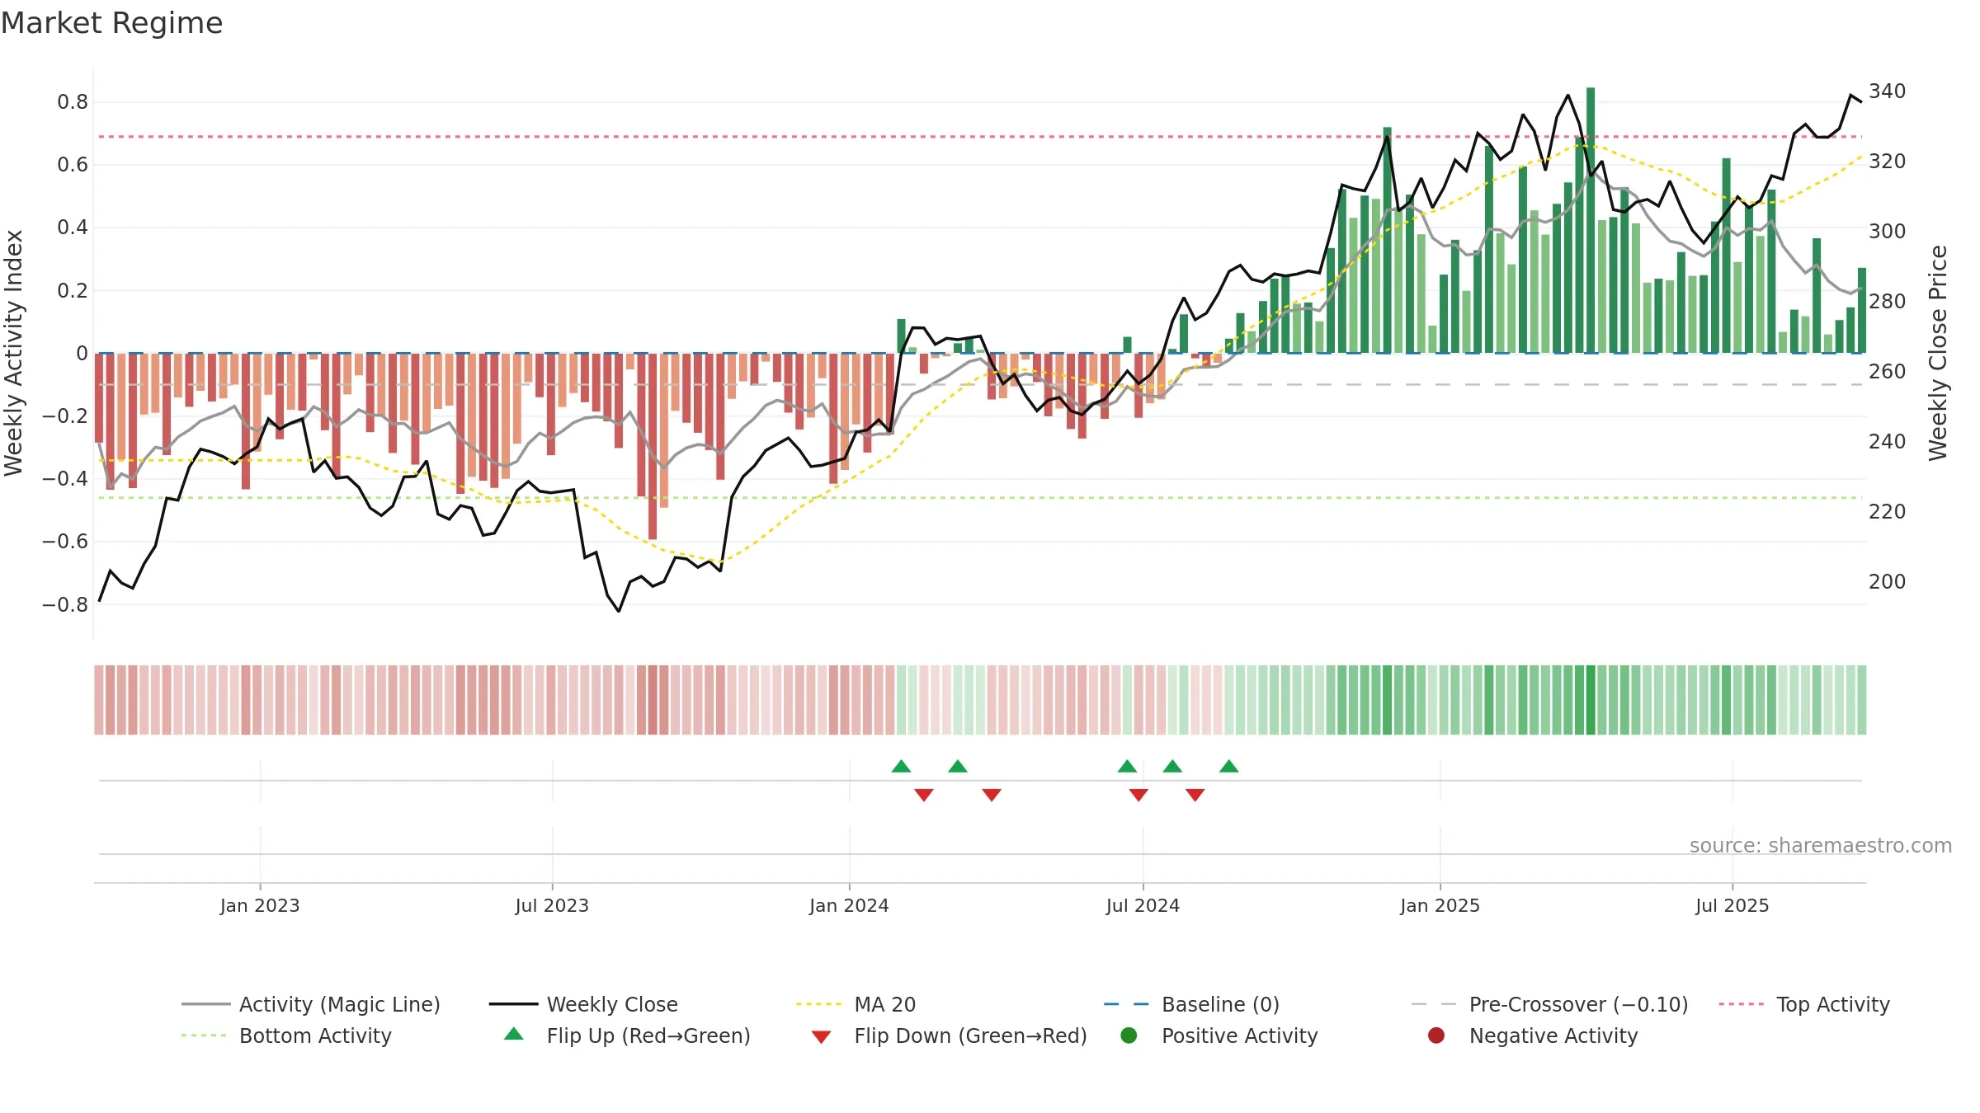Toggle the Bottom Activity legend entry
1980x1113 pixels.
pyautogui.click(x=286, y=1036)
